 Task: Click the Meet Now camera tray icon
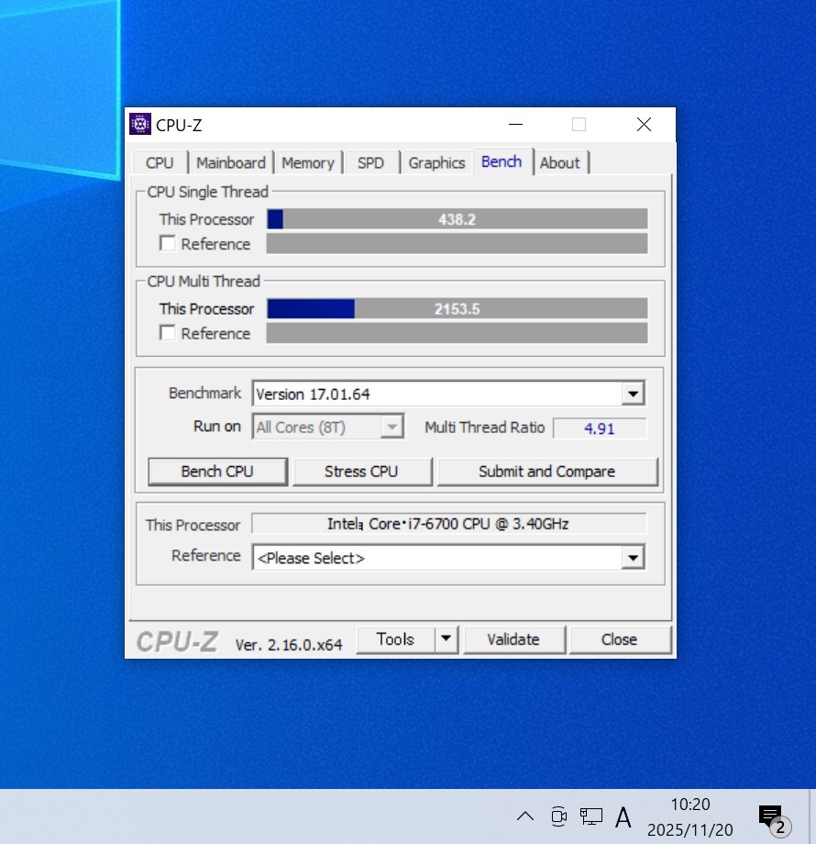(x=558, y=816)
